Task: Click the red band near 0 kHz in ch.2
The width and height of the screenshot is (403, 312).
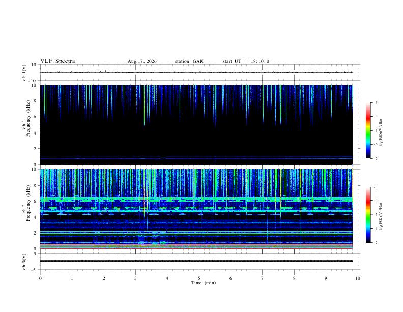Action: pyautogui.click(x=196, y=248)
